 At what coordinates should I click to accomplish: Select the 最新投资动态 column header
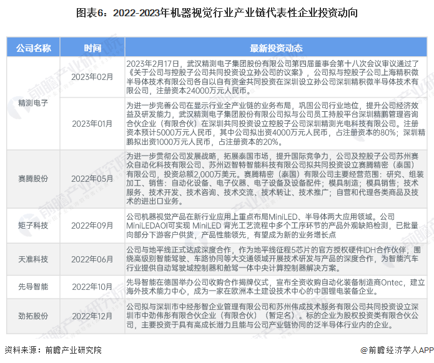tap(276, 48)
